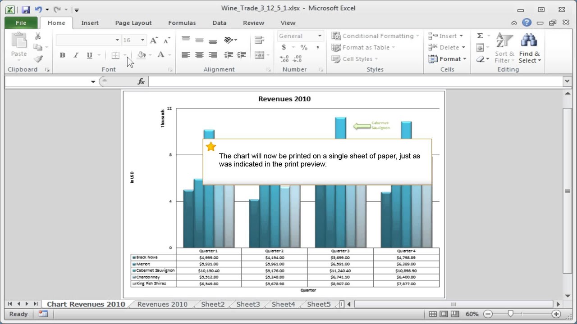Expand the formula bar chevron

(567, 81)
